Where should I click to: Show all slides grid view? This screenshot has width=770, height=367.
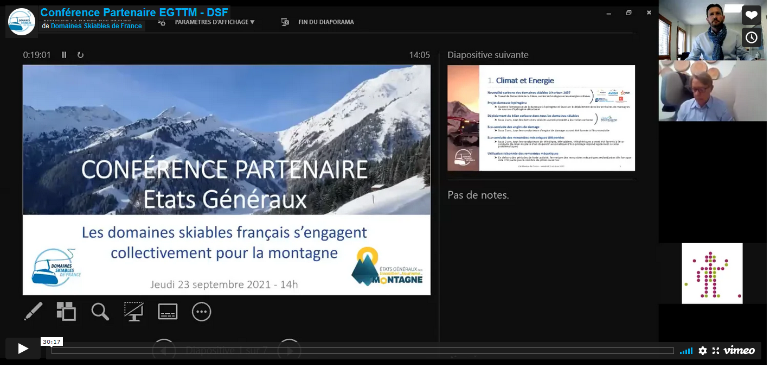tap(67, 312)
